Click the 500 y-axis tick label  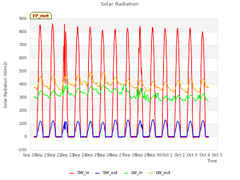pyautogui.click(x=23, y=71)
